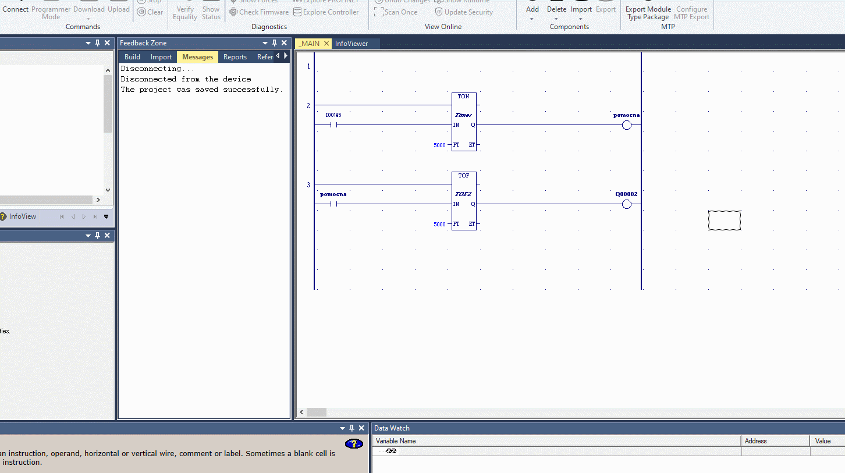The width and height of the screenshot is (845, 473).
Task: Open the Delete components dropdown
Action: point(556,19)
